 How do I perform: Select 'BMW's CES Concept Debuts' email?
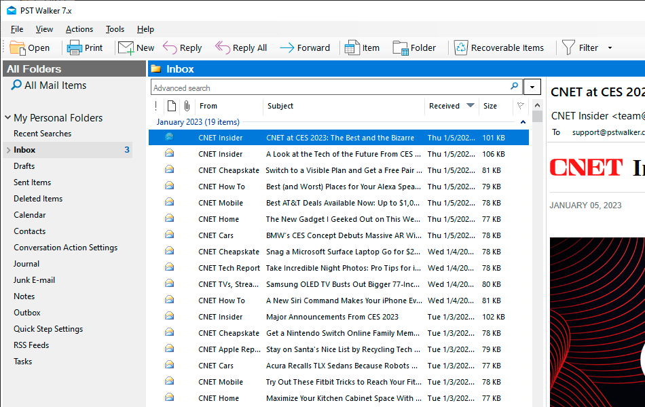coord(339,235)
